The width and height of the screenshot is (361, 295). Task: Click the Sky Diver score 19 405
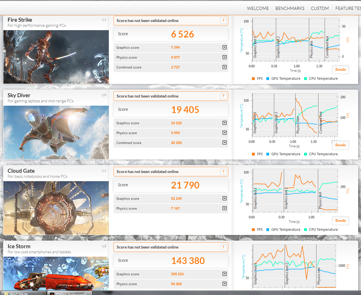(185, 110)
